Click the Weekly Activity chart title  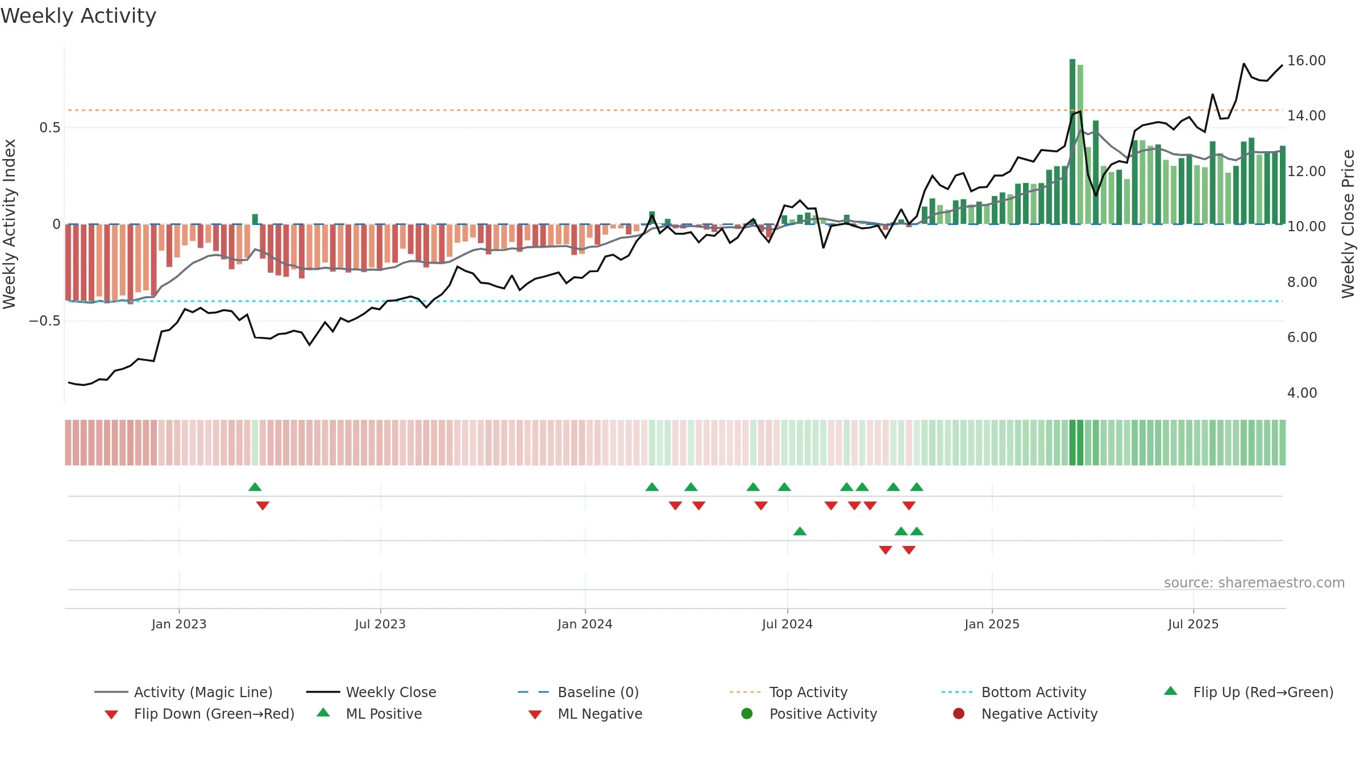[78, 16]
